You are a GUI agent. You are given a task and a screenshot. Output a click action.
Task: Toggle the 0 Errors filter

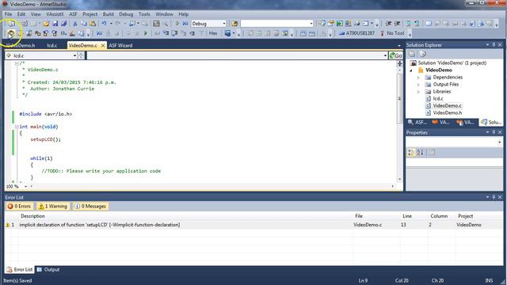tap(19, 206)
